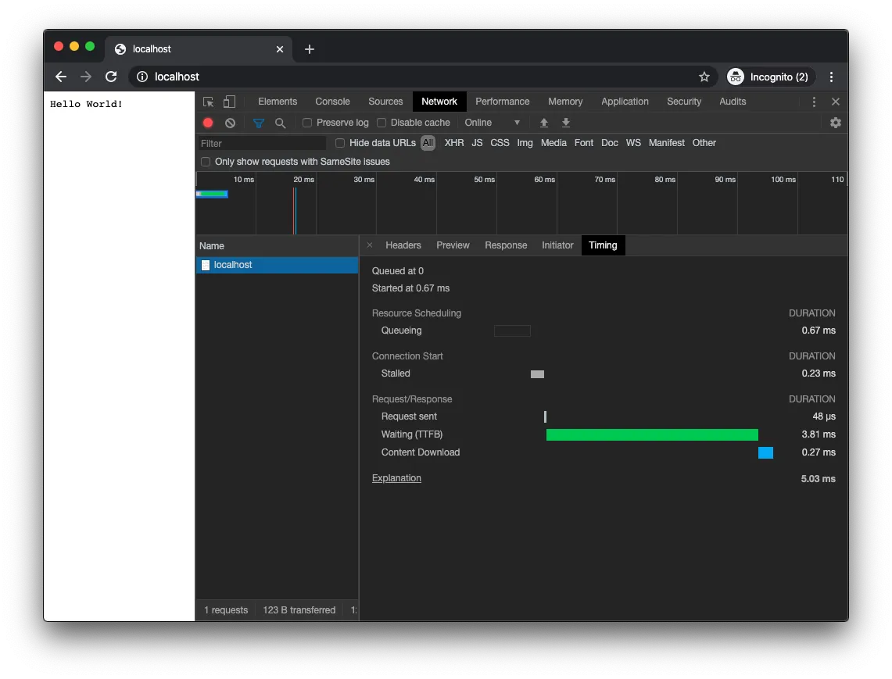Open network search magnifier

tap(280, 123)
